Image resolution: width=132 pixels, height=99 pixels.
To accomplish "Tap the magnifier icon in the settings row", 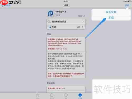I will click(49, 22).
